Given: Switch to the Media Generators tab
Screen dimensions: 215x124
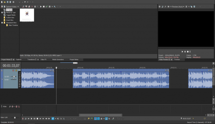Looking at the screenshot, I should [58, 59].
